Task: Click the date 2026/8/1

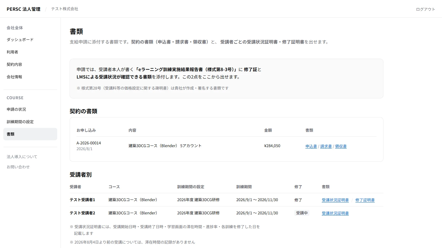Action: 85,149
